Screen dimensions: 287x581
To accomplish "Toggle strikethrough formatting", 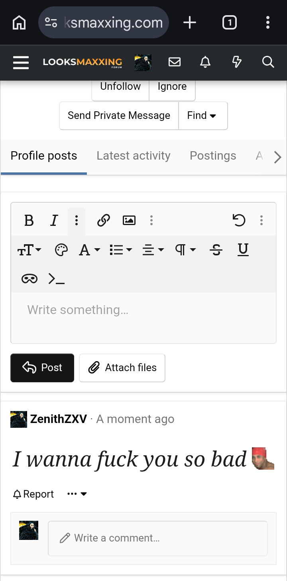I will (216, 250).
